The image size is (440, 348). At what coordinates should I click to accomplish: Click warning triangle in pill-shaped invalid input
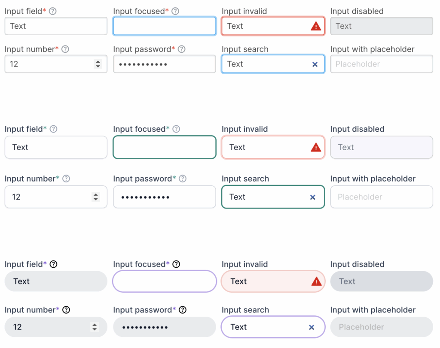click(x=316, y=281)
